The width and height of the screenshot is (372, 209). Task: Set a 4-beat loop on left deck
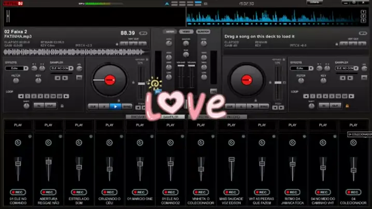(40, 96)
